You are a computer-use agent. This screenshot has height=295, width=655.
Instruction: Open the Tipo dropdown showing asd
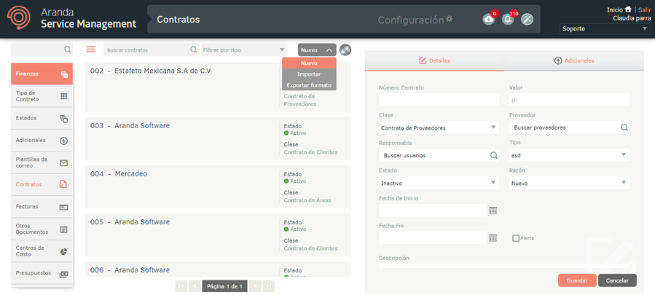pyautogui.click(x=569, y=155)
